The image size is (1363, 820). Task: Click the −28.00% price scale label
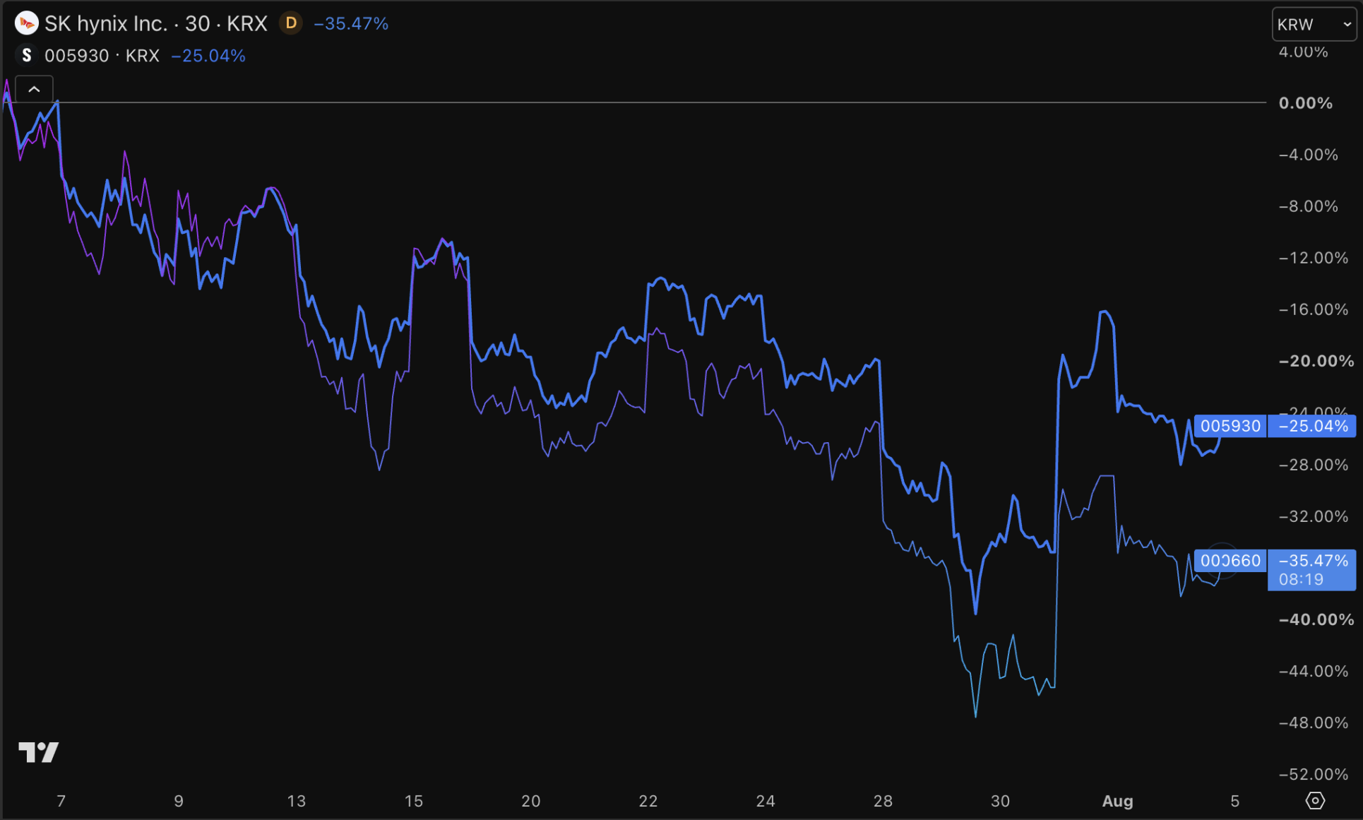point(1314,465)
